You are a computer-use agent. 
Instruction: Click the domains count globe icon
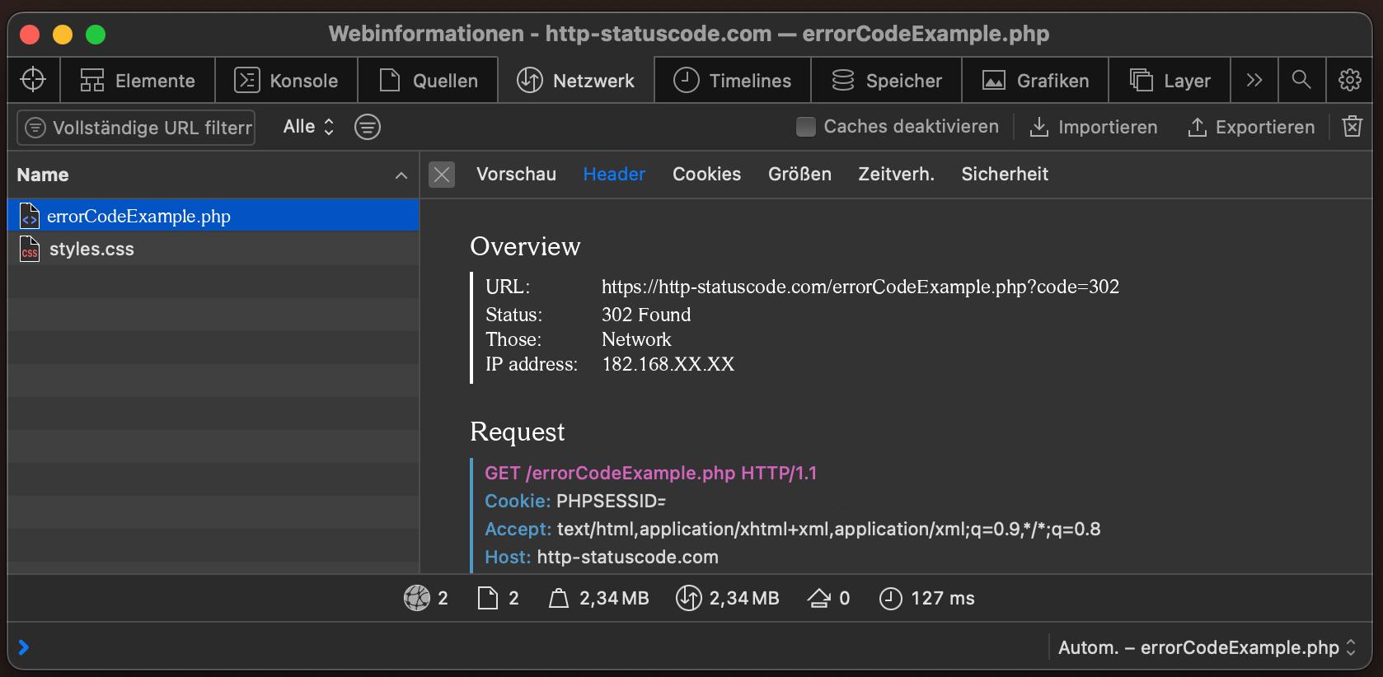point(417,598)
